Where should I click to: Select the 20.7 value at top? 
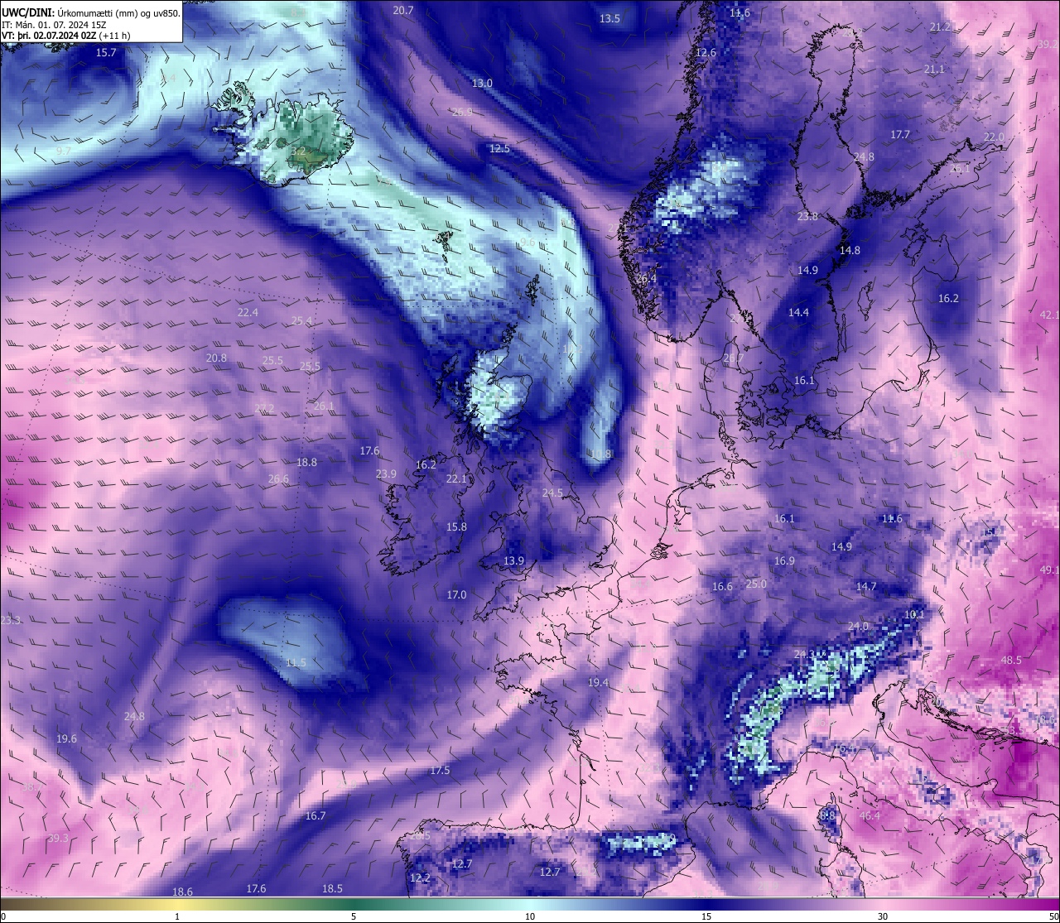(x=403, y=10)
